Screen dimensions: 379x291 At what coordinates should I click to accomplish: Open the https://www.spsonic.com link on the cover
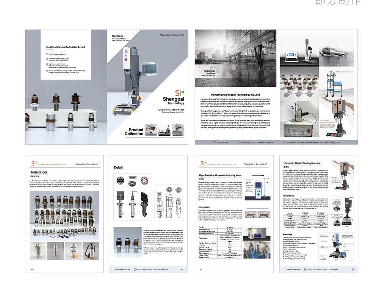click(172, 35)
